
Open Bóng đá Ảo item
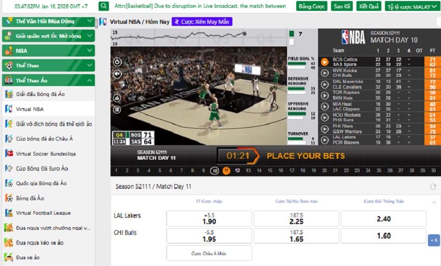click(x=48, y=198)
